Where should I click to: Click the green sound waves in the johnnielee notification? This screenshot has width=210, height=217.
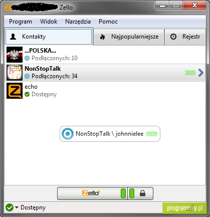[152, 134]
